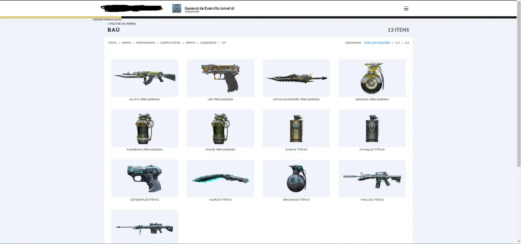The height and width of the screenshot is (244, 521).
Task: Select the Smoke Fera Sagrada item image
Action: point(220,128)
